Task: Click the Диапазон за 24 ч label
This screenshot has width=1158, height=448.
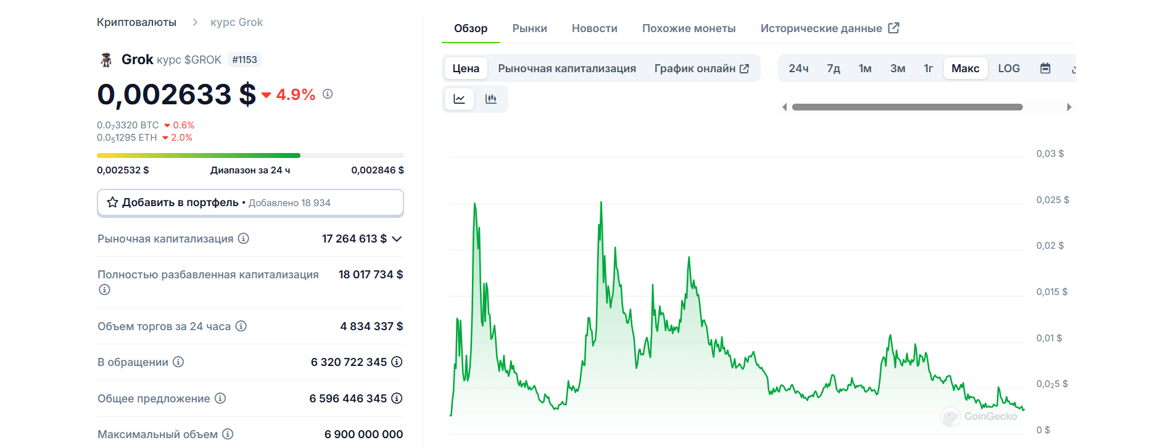Action: (250, 170)
